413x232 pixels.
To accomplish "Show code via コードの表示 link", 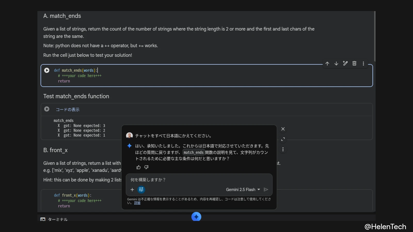I will point(68,110).
